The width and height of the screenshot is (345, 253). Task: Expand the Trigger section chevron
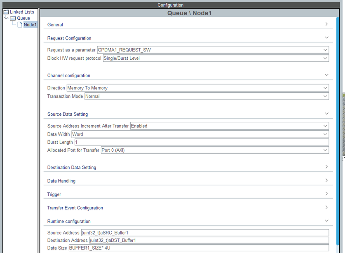[326, 194]
